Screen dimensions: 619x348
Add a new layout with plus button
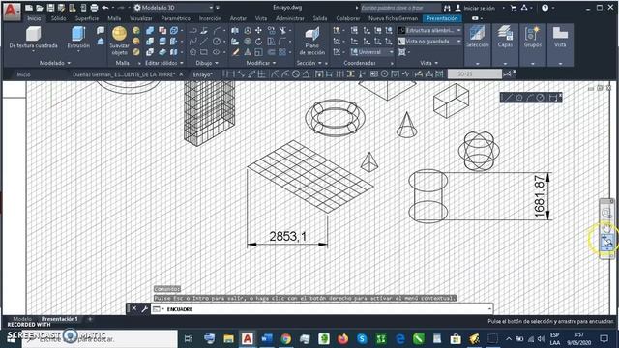click(x=90, y=319)
